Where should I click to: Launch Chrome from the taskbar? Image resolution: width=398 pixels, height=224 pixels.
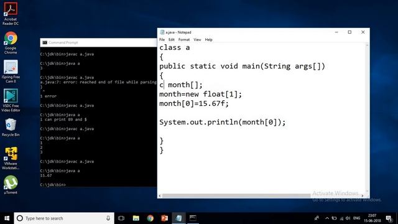150,218
